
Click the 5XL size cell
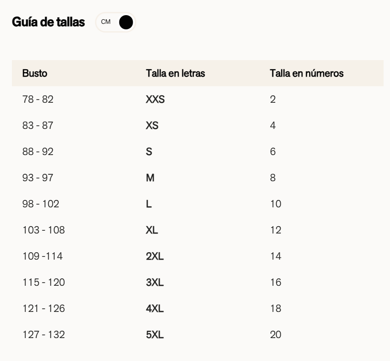155,335
